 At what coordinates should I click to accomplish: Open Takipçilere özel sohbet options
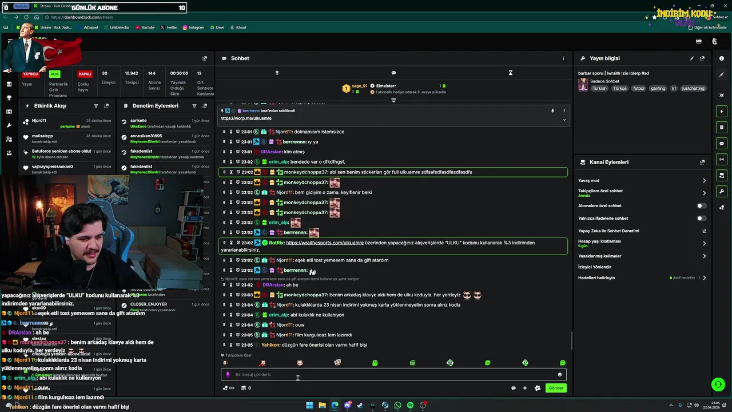pos(642,193)
